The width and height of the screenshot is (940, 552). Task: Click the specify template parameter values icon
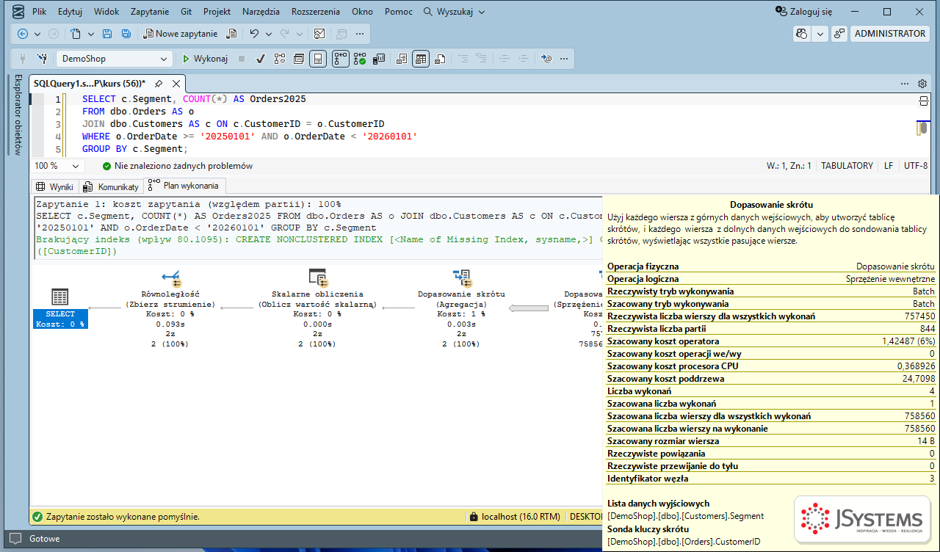tap(546, 59)
